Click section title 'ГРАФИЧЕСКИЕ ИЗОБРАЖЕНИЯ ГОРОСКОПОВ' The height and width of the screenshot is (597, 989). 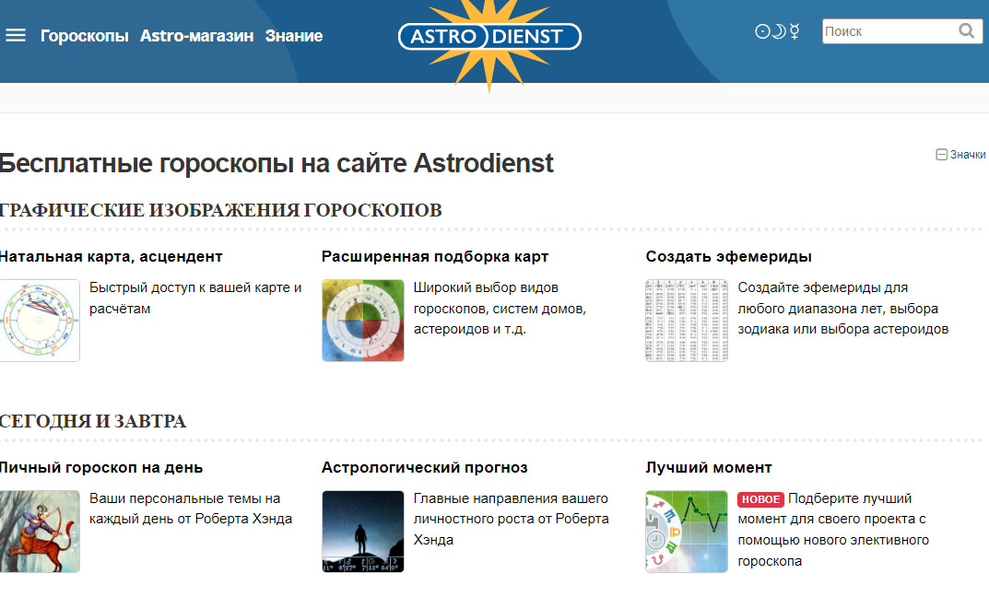click(x=221, y=210)
